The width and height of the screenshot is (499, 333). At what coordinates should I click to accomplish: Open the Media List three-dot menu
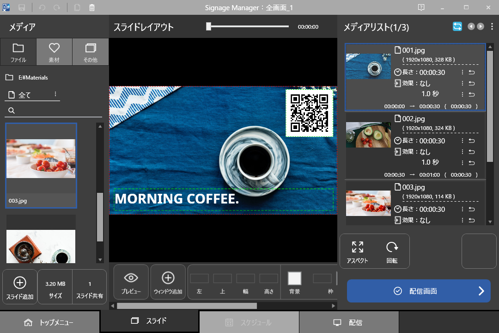(x=492, y=26)
